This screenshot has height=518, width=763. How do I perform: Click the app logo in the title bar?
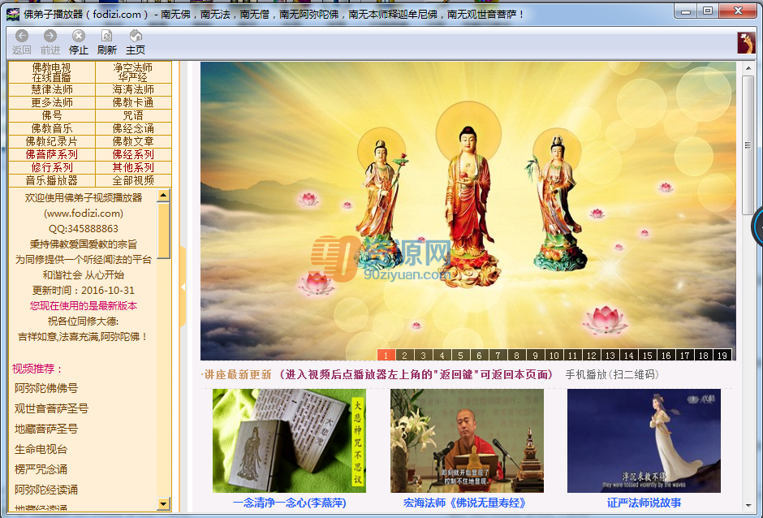[13, 14]
